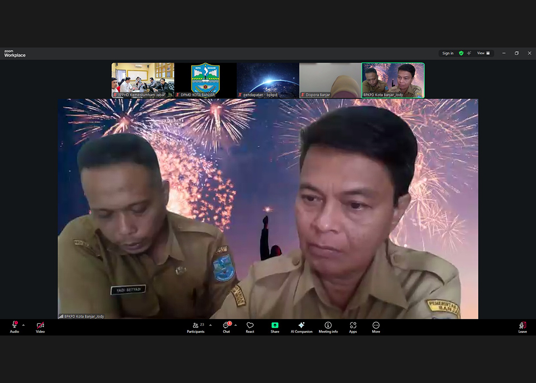This screenshot has height=383, width=536.
Task: Unmute the microphone with the Audio button
Action: click(x=14, y=326)
